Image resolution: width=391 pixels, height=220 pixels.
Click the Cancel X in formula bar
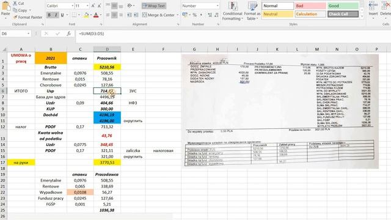point(46,34)
